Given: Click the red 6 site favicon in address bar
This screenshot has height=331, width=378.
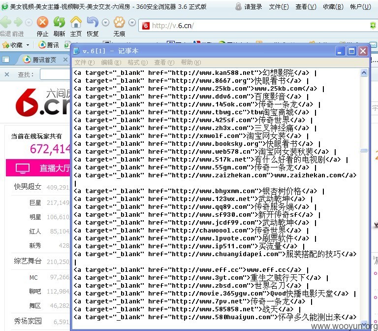Looking at the screenshot, I should click(146, 26).
